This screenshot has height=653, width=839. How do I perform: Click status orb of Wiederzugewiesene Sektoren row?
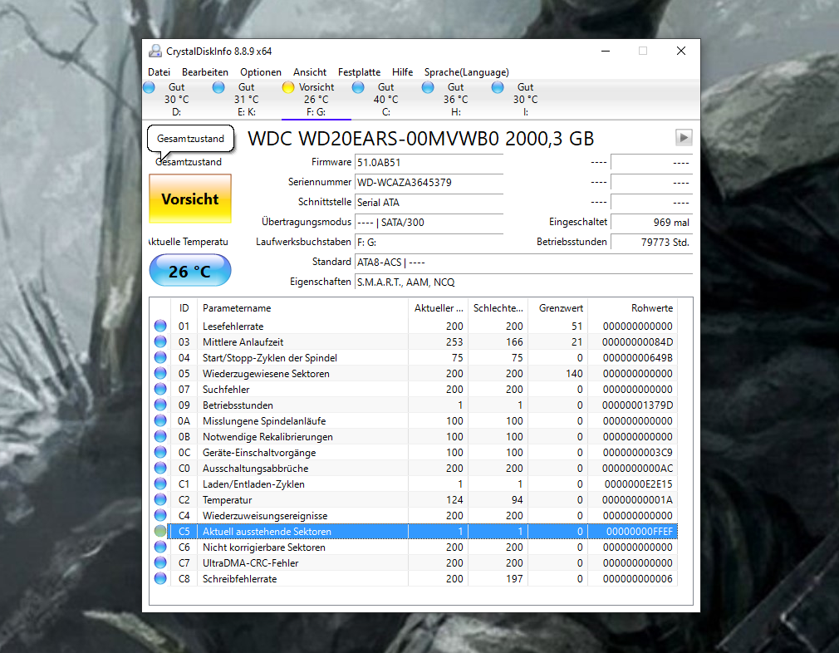click(160, 373)
